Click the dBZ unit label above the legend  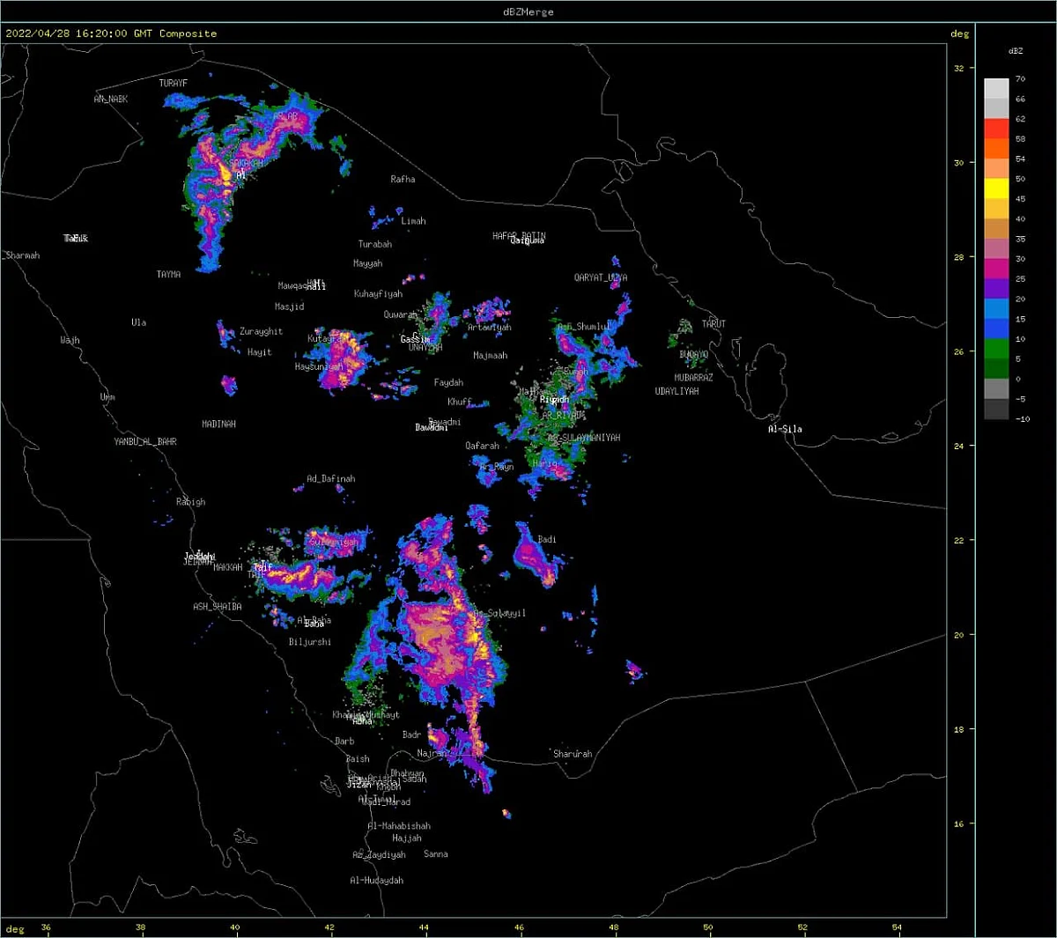click(1016, 51)
